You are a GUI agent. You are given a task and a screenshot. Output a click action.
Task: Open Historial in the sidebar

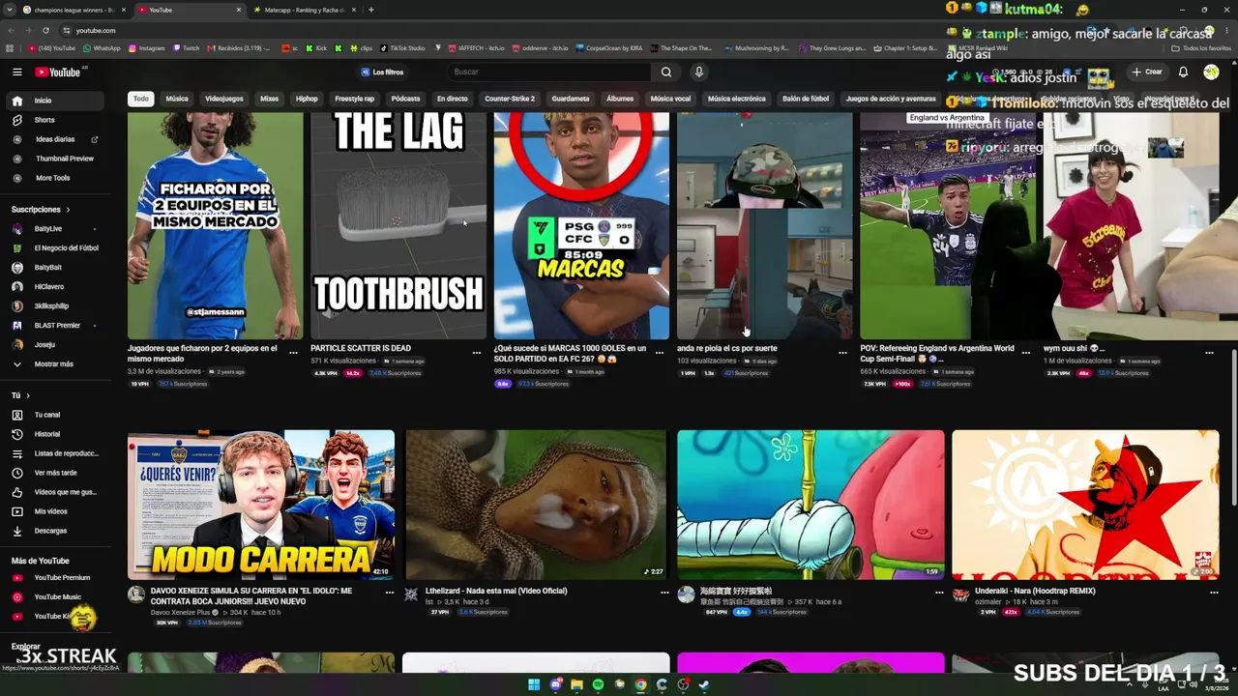pyautogui.click(x=55, y=434)
